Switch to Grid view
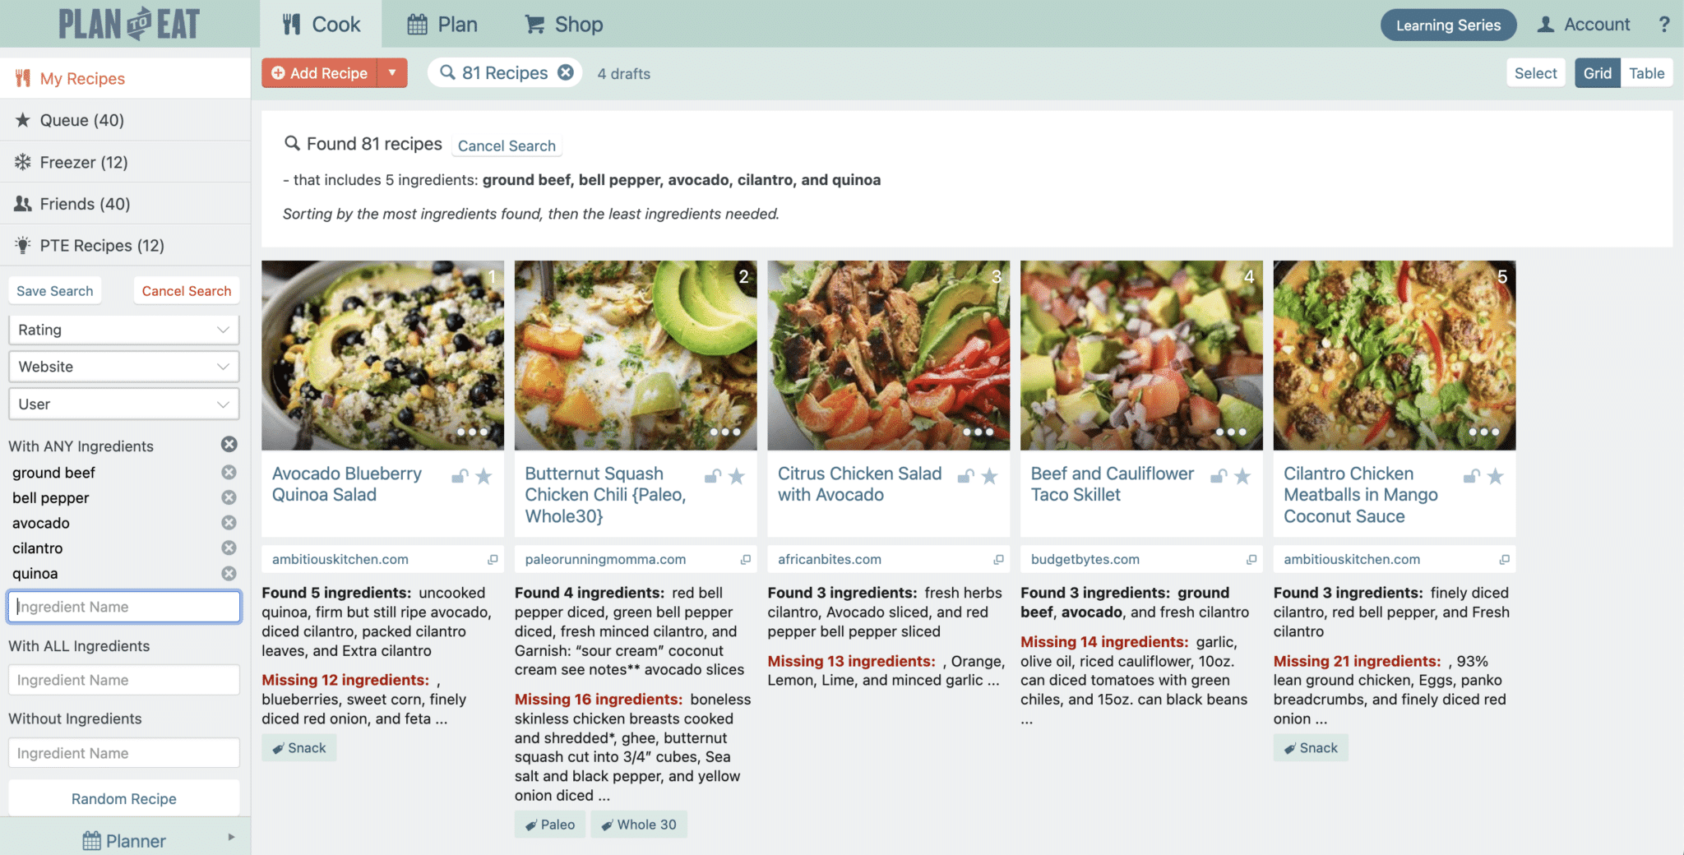 pyautogui.click(x=1597, y=73)
